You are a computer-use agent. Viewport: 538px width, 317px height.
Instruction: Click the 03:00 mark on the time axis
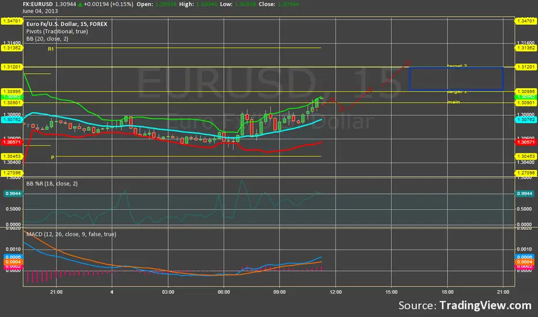[x=168, y=292]
